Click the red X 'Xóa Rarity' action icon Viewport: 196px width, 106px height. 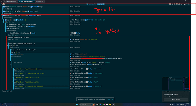coord(70,33)
